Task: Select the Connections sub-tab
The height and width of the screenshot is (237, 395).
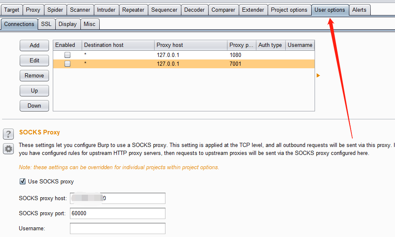Action: 19,24
